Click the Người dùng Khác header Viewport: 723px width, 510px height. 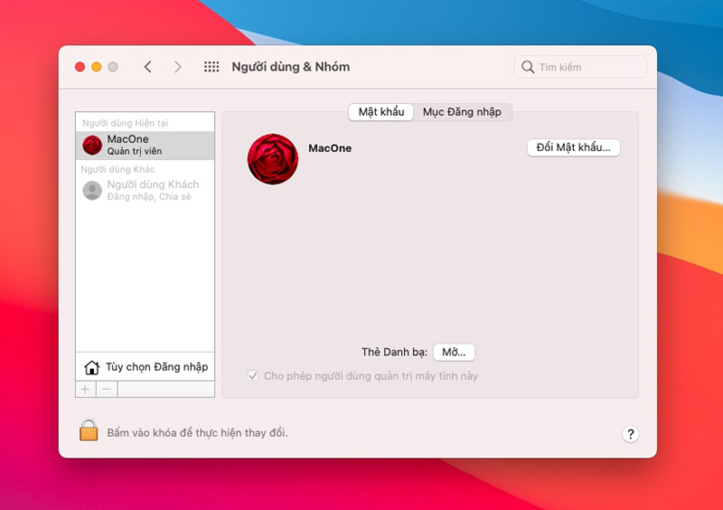click(118, 169)
